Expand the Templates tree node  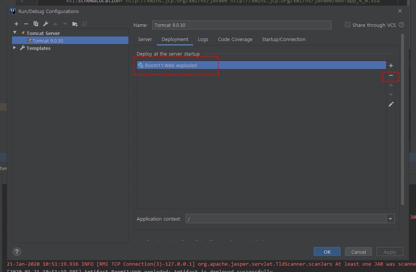click(15, 48)
